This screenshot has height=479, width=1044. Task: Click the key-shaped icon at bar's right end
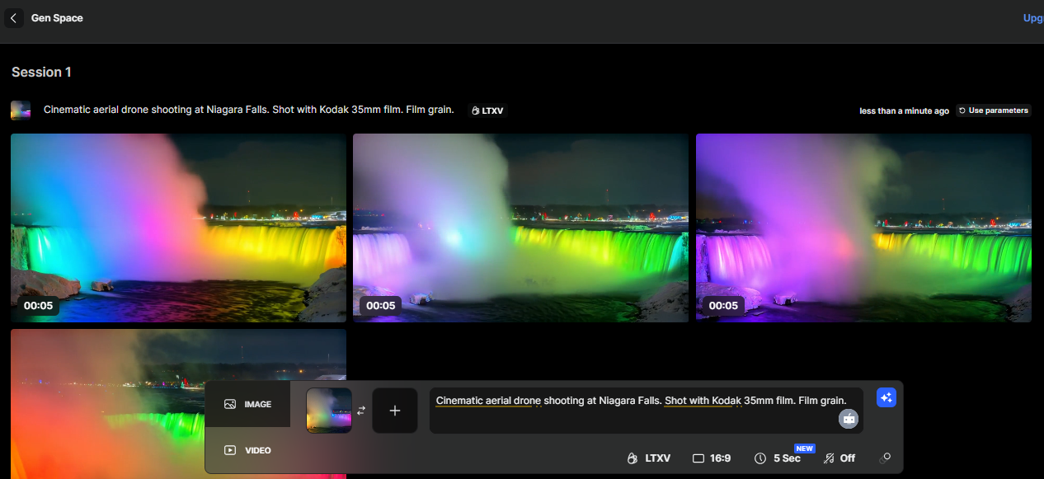tap(885, 458)
